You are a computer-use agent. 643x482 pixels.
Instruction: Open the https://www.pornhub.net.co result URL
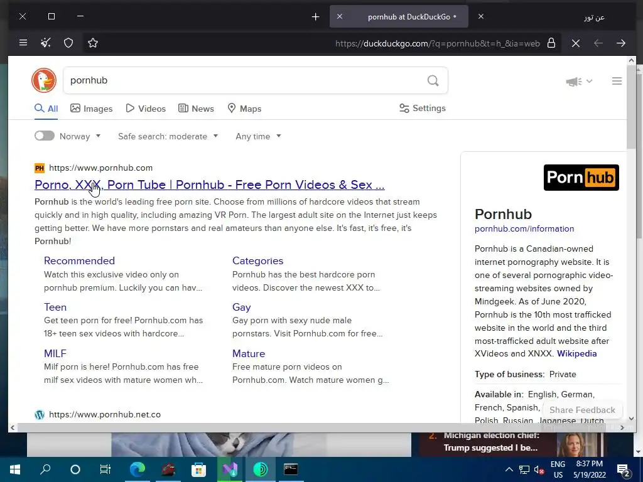coord(105,414)
